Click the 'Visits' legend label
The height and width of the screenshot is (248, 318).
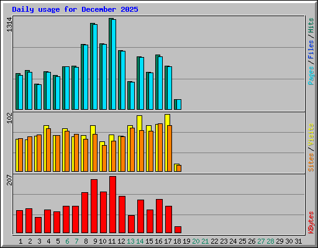point(311,135)
